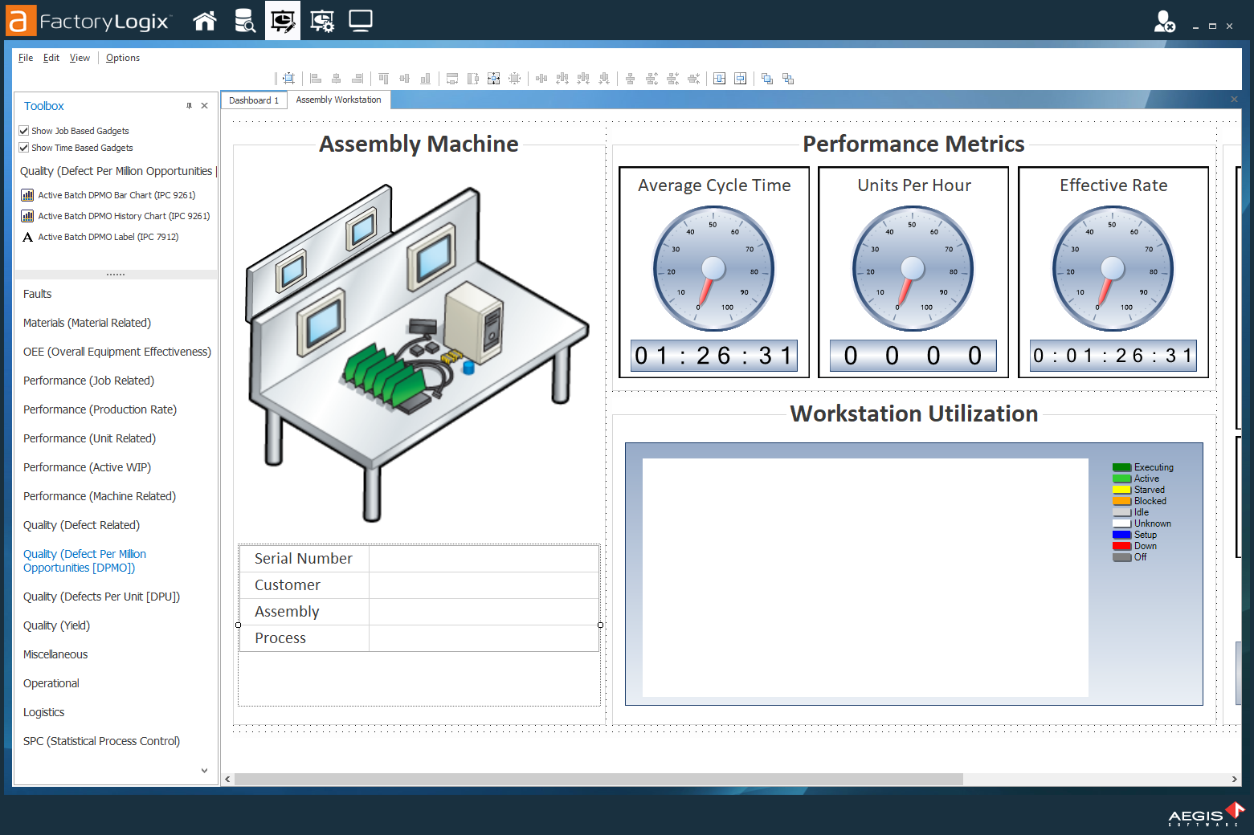The width and height of the screenshot is (1254, 835).
Task: Uncheck Show Job Based Gadgets
Action: [24, 130]
